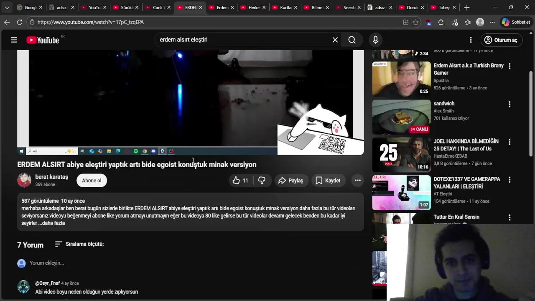Open the YouTube hamburger guide menu
The height and width of the screenshot is (301, 535).
pos(14,40)
